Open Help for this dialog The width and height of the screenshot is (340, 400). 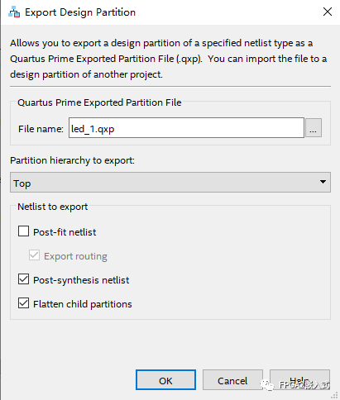(299, 380)
